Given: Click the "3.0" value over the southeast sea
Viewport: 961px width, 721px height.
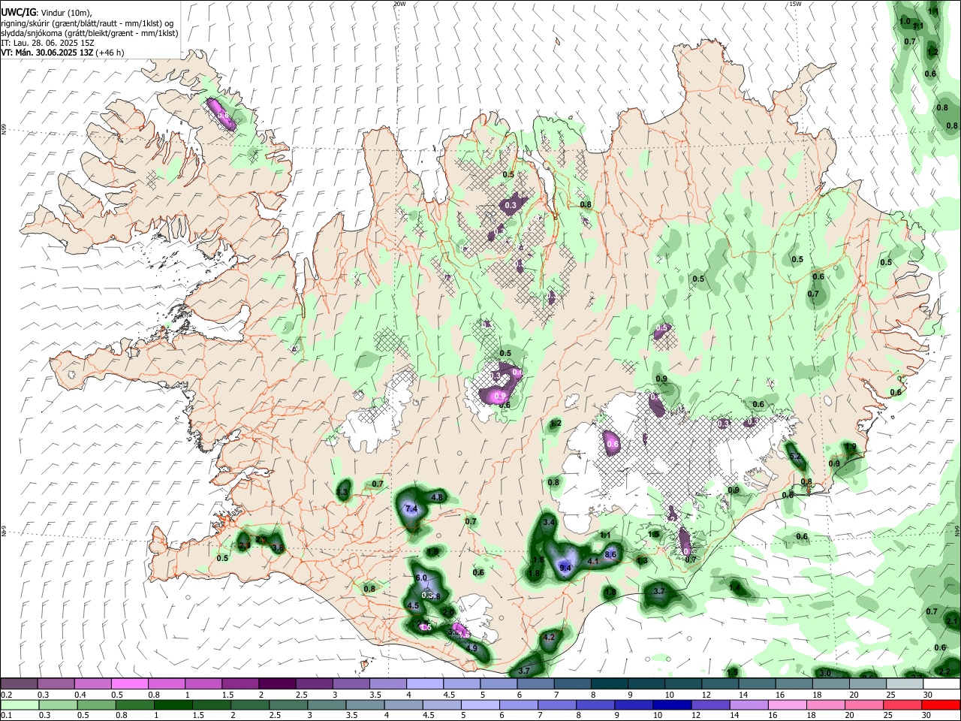Looking at the screenshot, I should [x=824, y=673].
